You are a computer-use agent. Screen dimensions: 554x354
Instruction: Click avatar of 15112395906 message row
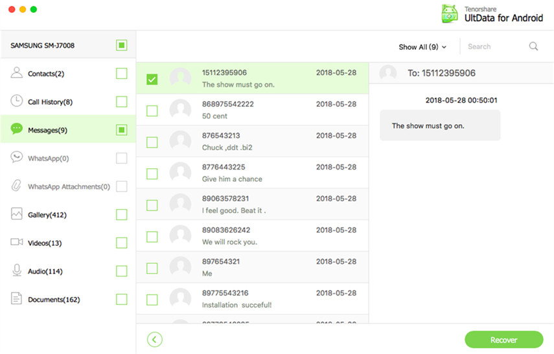click(181, 78)
